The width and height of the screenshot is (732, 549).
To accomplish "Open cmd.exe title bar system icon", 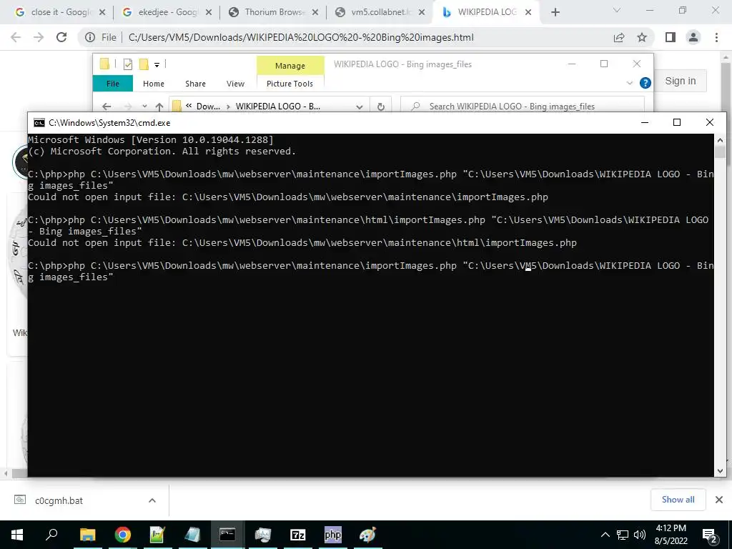I will [39, 123].
